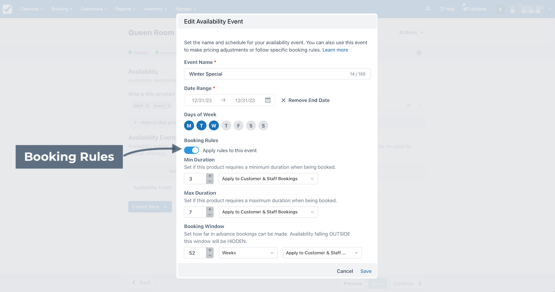
Task: Open Min Duration apply-to dropdown
Action: pos(268,179)
